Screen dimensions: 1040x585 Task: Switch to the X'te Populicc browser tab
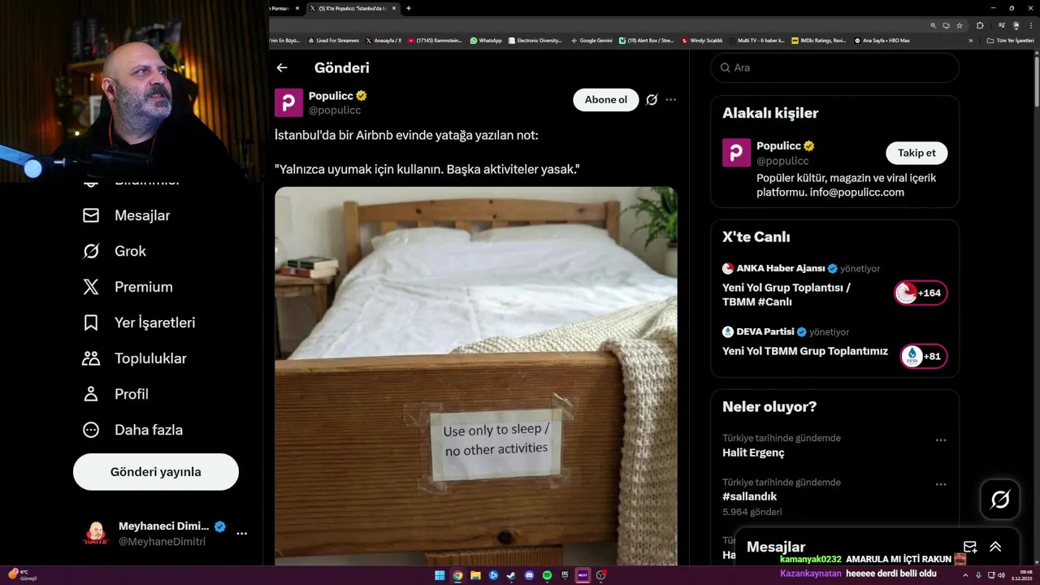pyautogui.click(x=352, y=8)
